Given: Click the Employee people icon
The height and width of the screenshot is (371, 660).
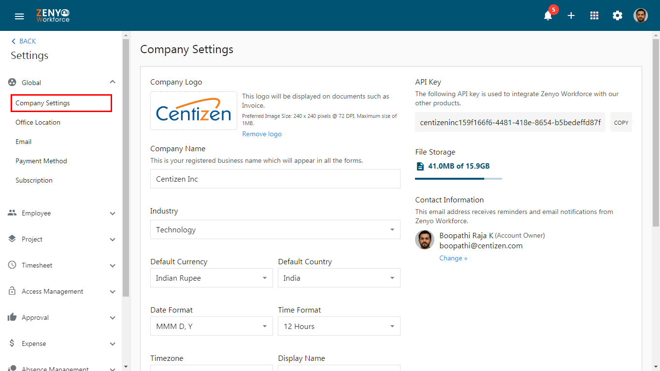Looking at the screenshot, I should pyautogui.click(x=12, y=213).
